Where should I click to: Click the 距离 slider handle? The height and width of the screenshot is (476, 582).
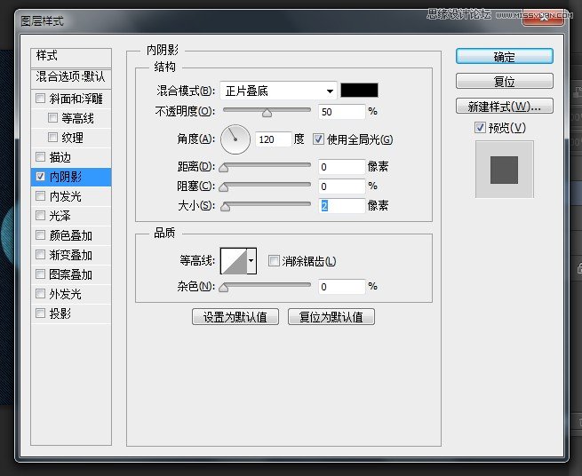tap(223, 168)
